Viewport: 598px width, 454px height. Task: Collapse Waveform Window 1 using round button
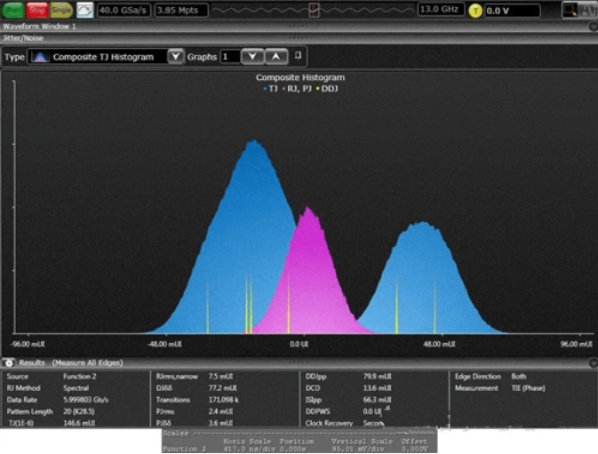(x=594, y=27)
